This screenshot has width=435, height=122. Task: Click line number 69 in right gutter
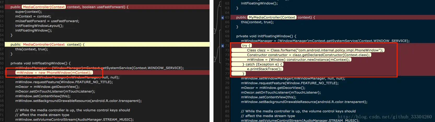click(227, 36)
